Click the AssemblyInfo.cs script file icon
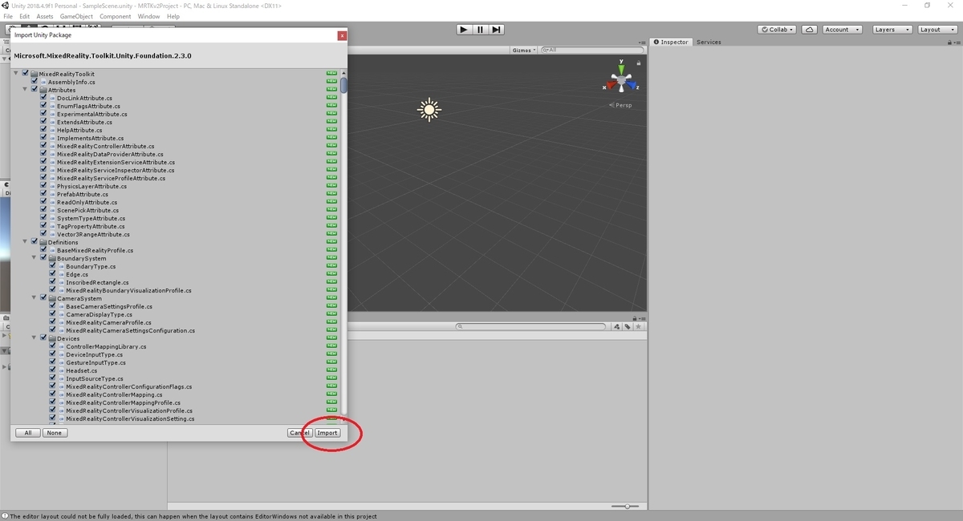This screenshot has height=521, width=963. click(x=43, y=82)
